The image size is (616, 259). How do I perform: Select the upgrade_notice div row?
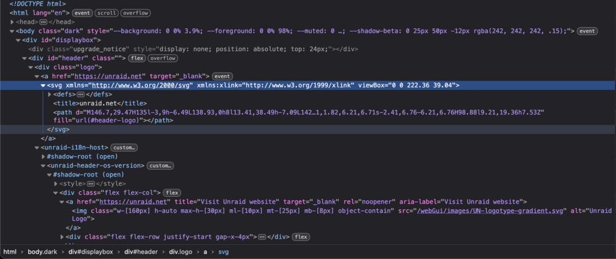308,49
